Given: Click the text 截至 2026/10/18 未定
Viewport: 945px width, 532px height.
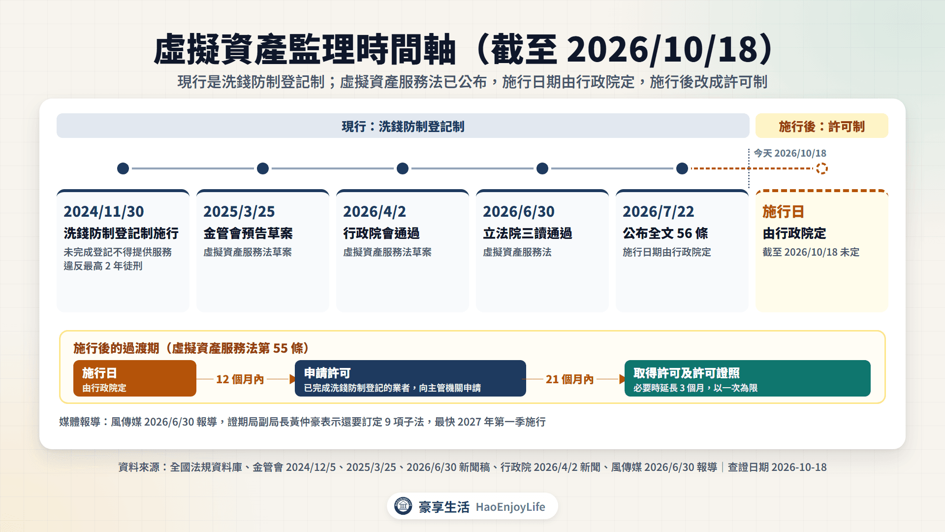Looking at the screenshot, I should [811, 252].
